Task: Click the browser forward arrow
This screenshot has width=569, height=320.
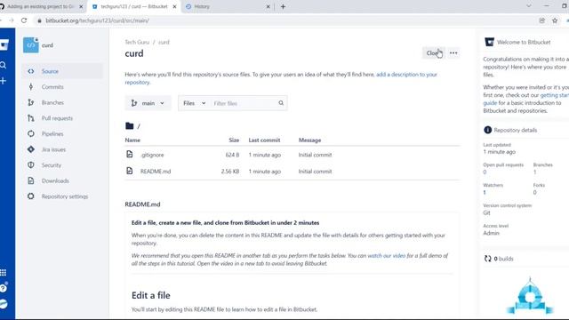Action: click(12, 20)
